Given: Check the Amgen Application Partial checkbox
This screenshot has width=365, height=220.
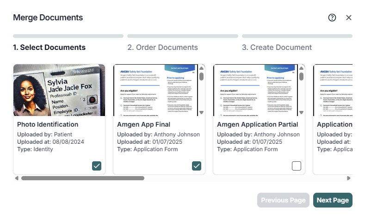Looking at the screenshot, I should point(297,166).
